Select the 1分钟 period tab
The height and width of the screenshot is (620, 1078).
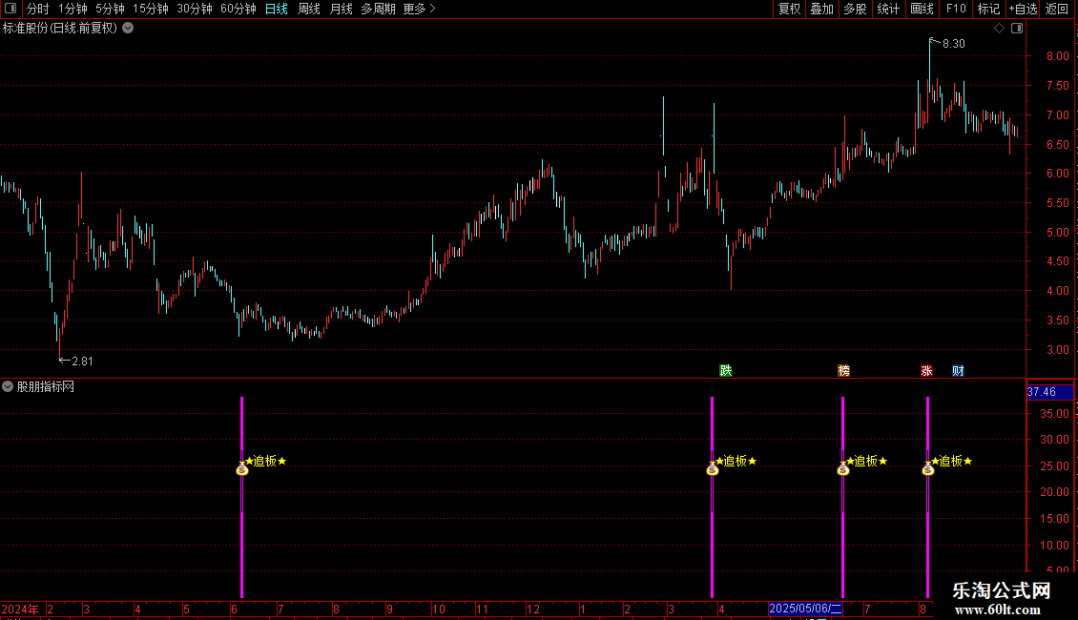[x=73, y=9]
